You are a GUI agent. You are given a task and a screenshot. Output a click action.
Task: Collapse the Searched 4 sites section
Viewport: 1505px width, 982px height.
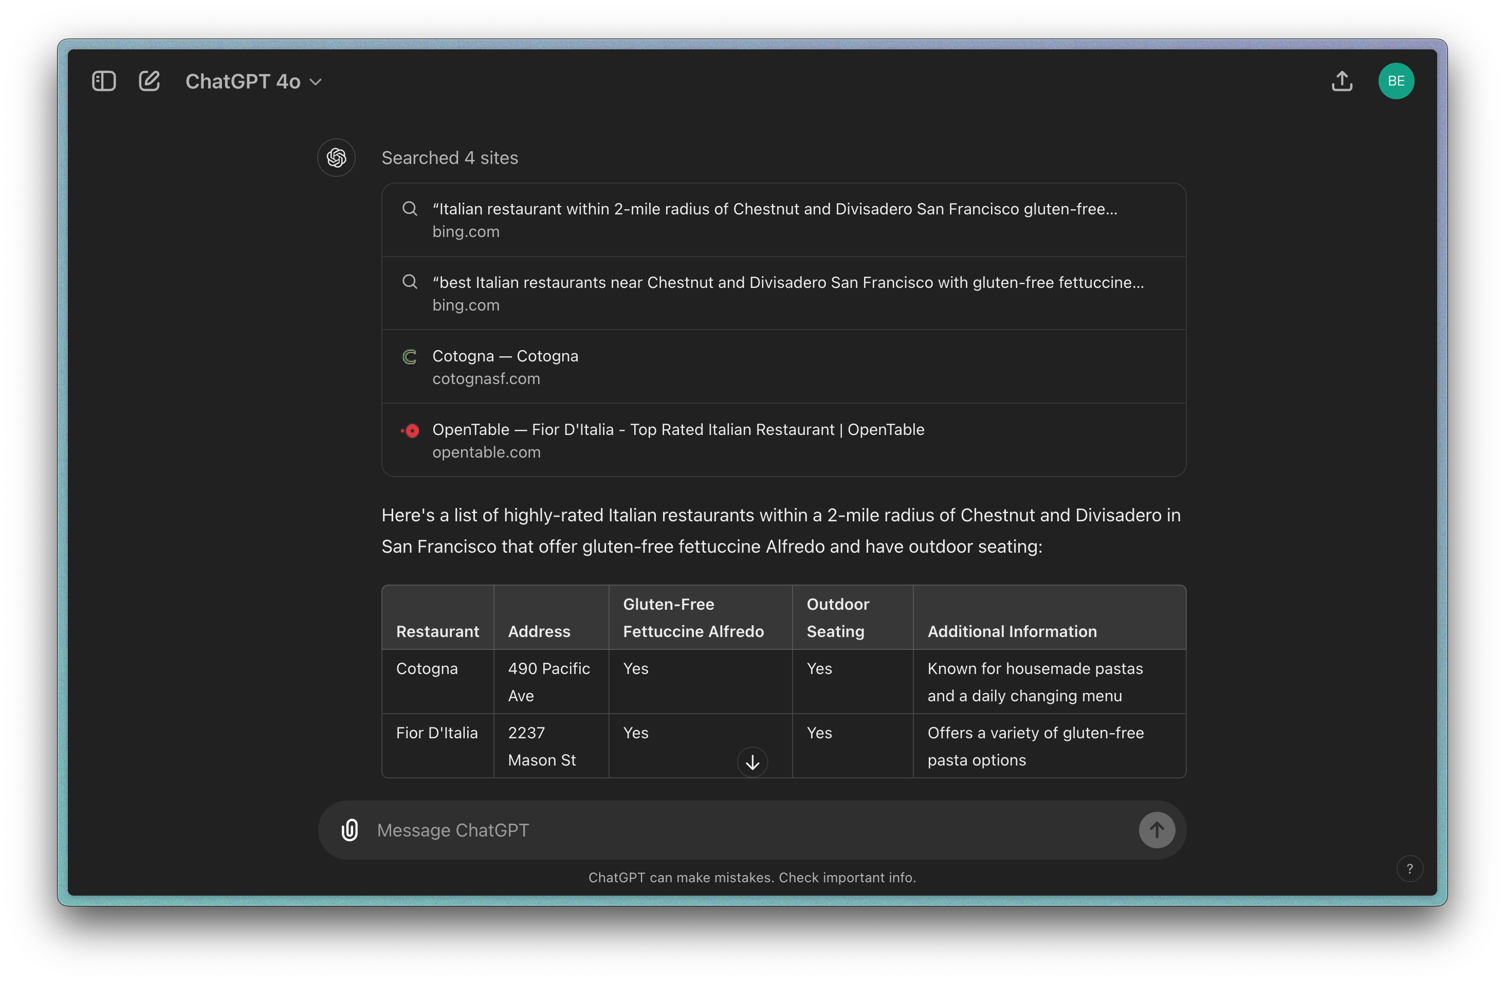450,157
